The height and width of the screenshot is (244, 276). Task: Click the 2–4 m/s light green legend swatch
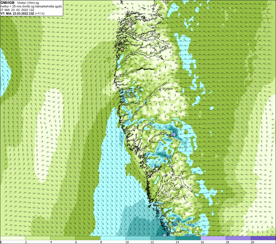tap(38, 238)
